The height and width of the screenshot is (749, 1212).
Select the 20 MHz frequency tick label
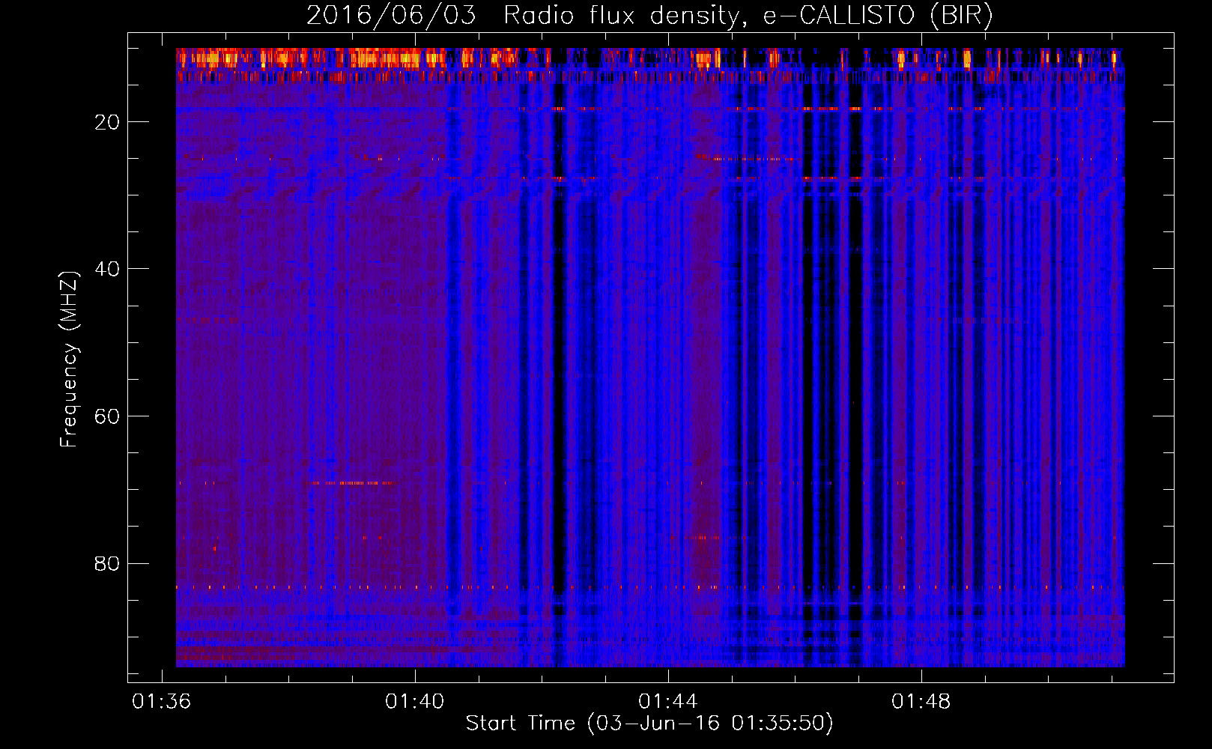point(107,122)
